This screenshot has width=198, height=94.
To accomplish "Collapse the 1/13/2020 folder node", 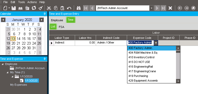I will 12,77.
